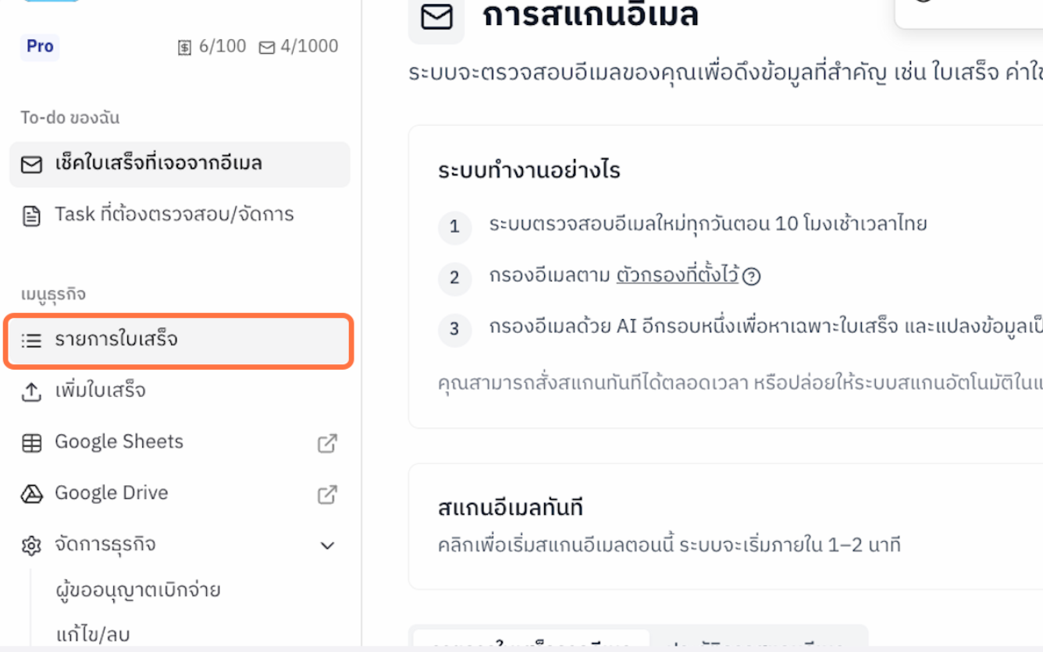Select the upload icon for เพิ่มใบเสร็จ
Viewport: 1043px width, 652px height.
(x=31, y=391)
